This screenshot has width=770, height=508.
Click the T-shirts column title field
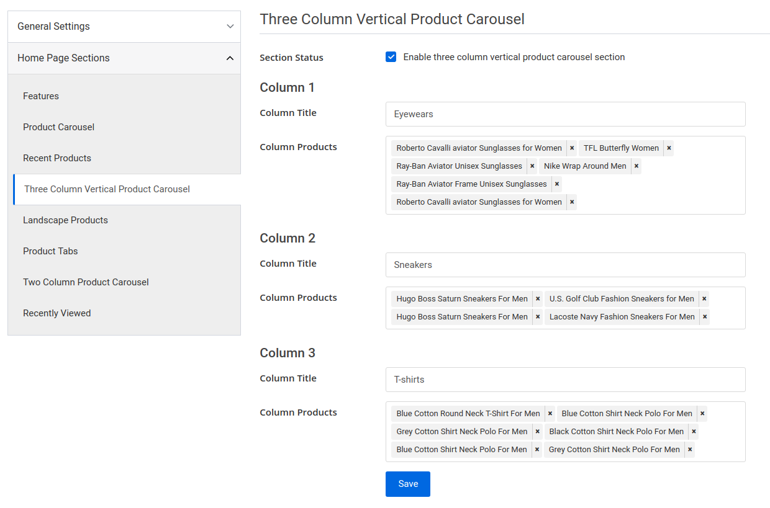pyautogui.click(x=565, y=380)
